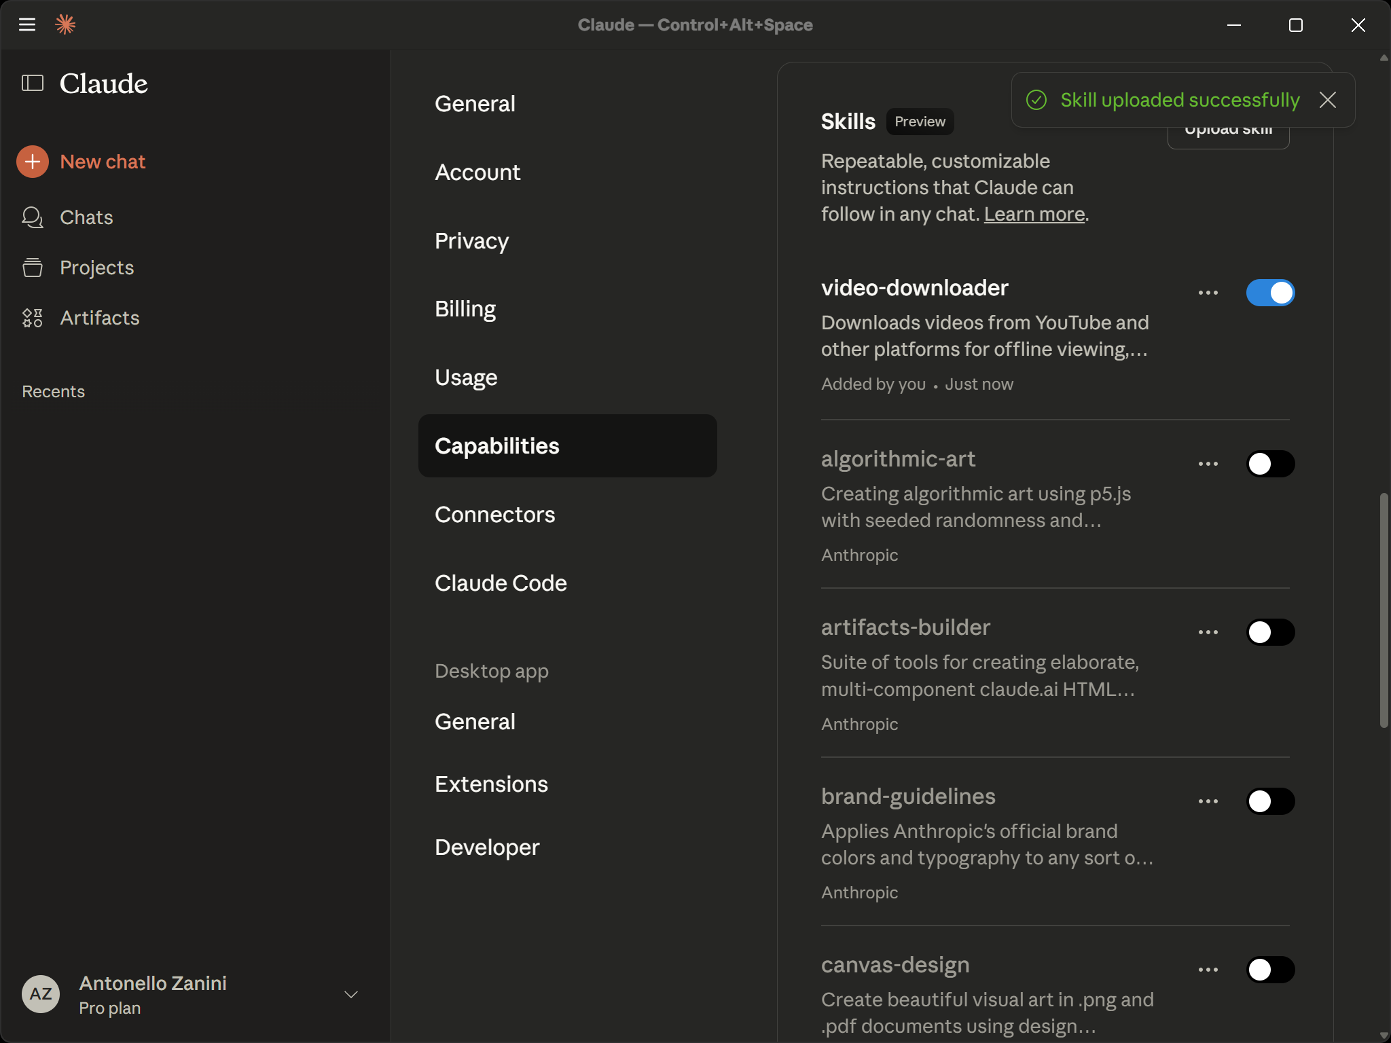Open Artifacts via the artifacts icon
This screenshot has width=1391, height=1043.
(x=32, y=317)
